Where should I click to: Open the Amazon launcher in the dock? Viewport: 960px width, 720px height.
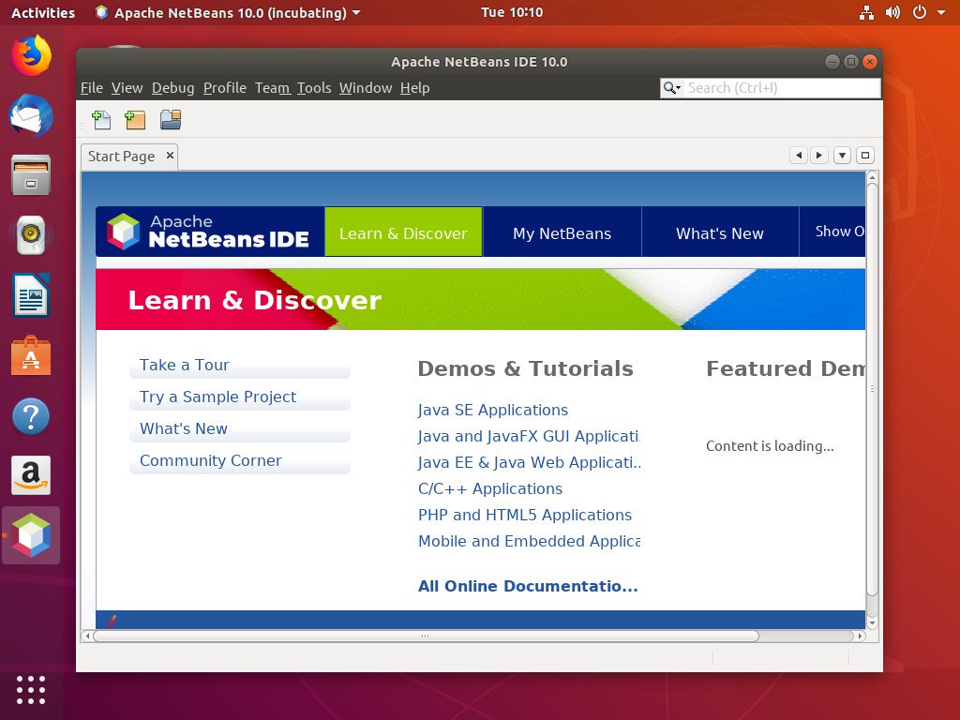coord(31,475)
